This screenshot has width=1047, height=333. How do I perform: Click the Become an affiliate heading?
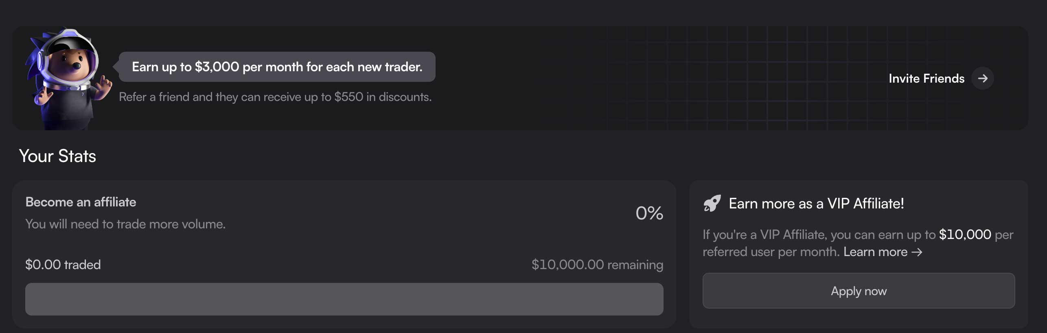pyautogui.click(x=81, y=202)
